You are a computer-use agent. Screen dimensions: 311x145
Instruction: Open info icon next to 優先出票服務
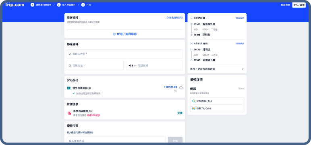point(90,88)
